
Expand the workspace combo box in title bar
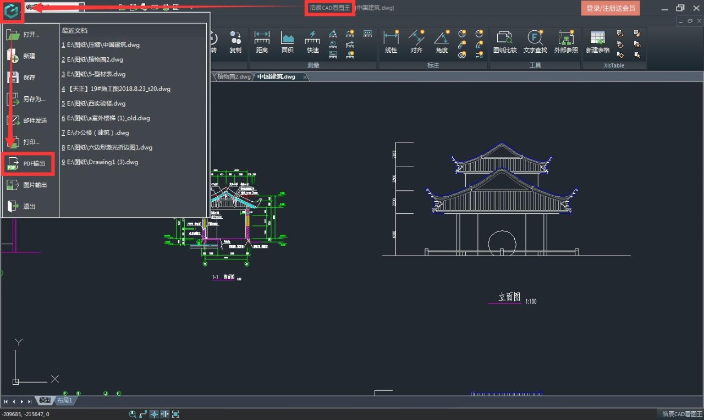pos(81,7)
